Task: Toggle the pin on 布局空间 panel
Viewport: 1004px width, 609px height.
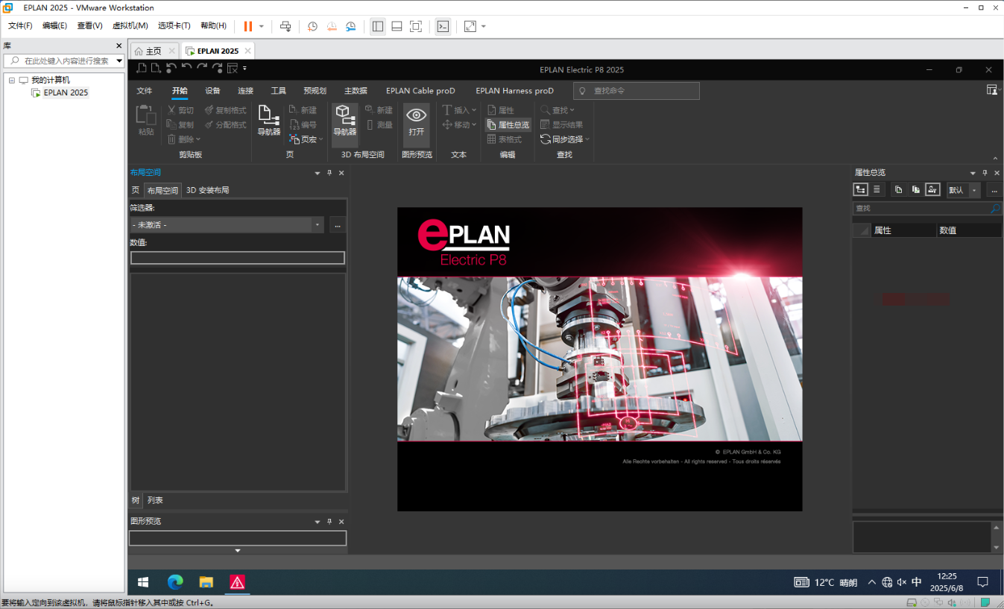Action: pos(329,173)
